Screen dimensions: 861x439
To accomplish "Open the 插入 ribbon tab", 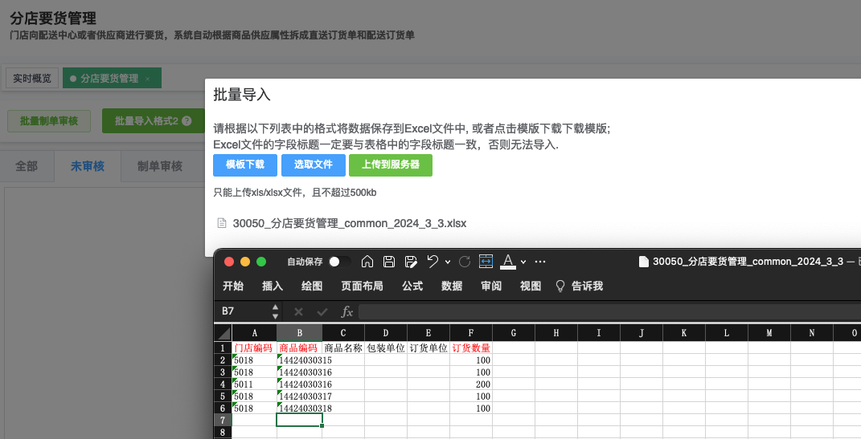I will pyautogui.click(x=273, y=287).
